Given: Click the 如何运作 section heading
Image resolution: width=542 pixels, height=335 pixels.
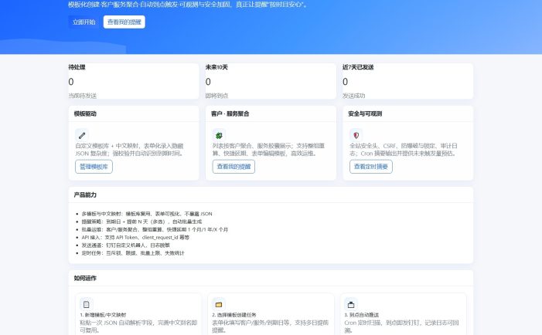Looking at the screenshot, I should point(85,278).
